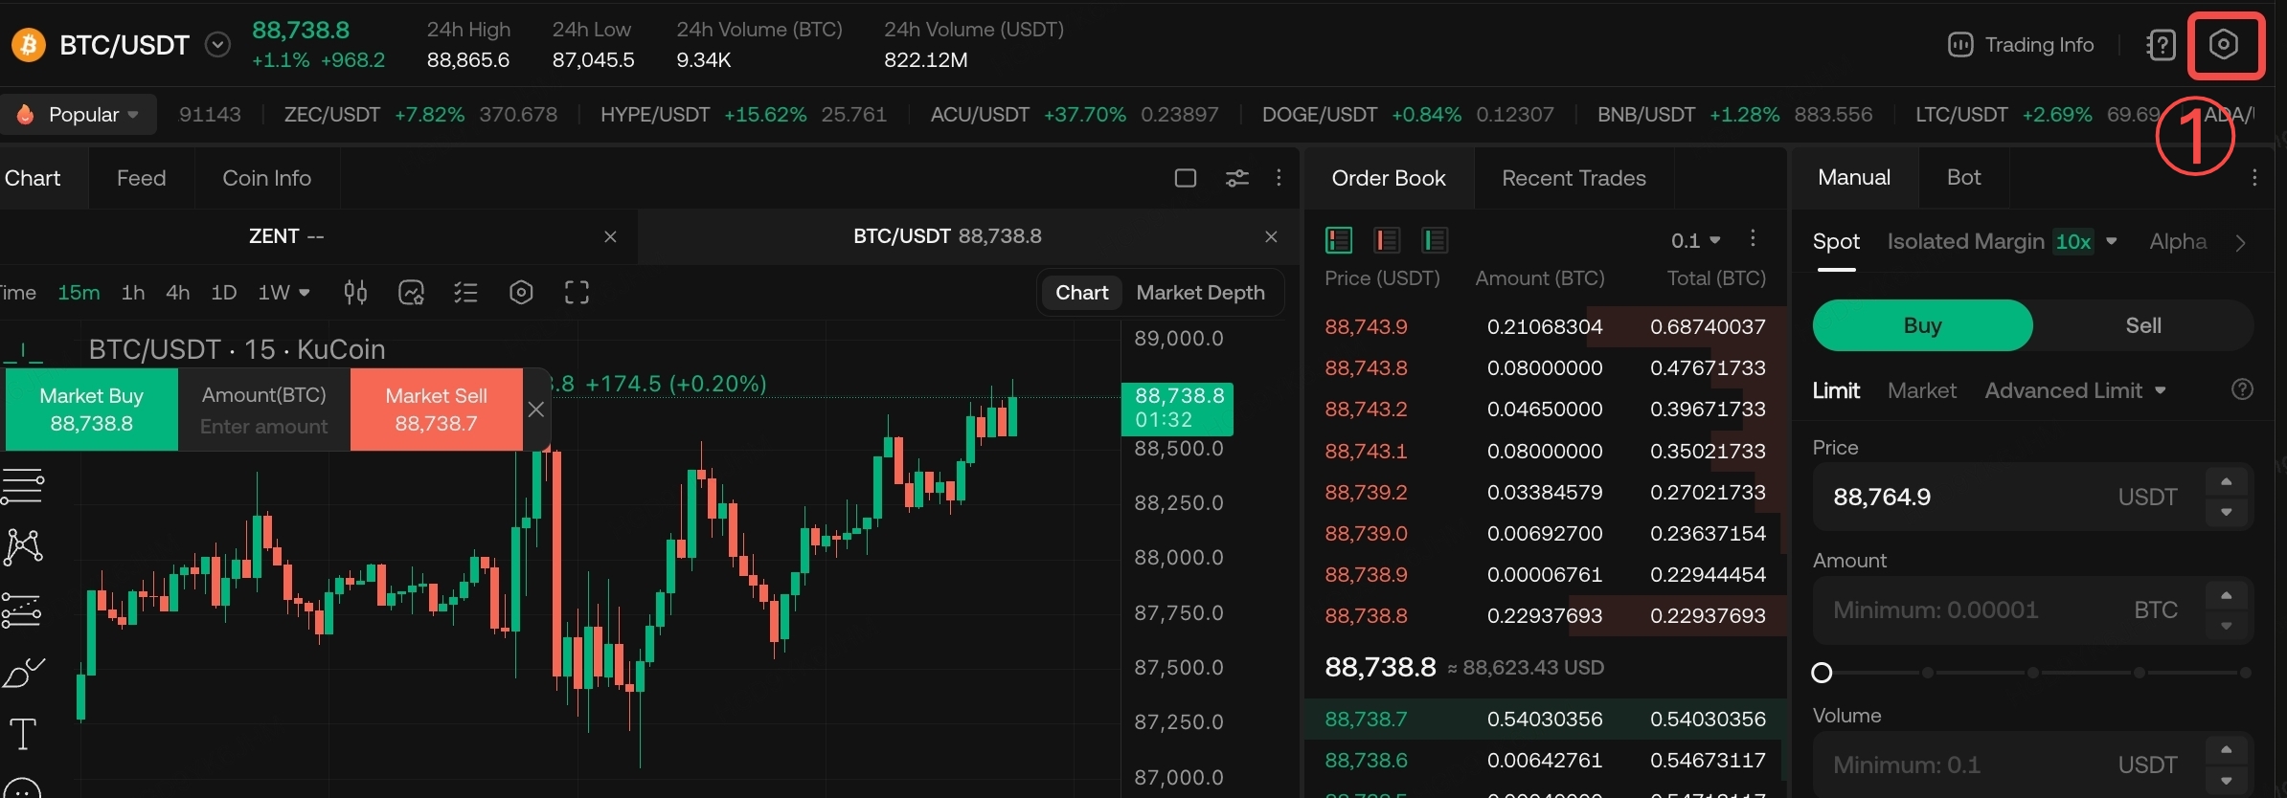2287x798 pixels.
Task: Click the amount percentage slider handle
Action: [1822, 673]
